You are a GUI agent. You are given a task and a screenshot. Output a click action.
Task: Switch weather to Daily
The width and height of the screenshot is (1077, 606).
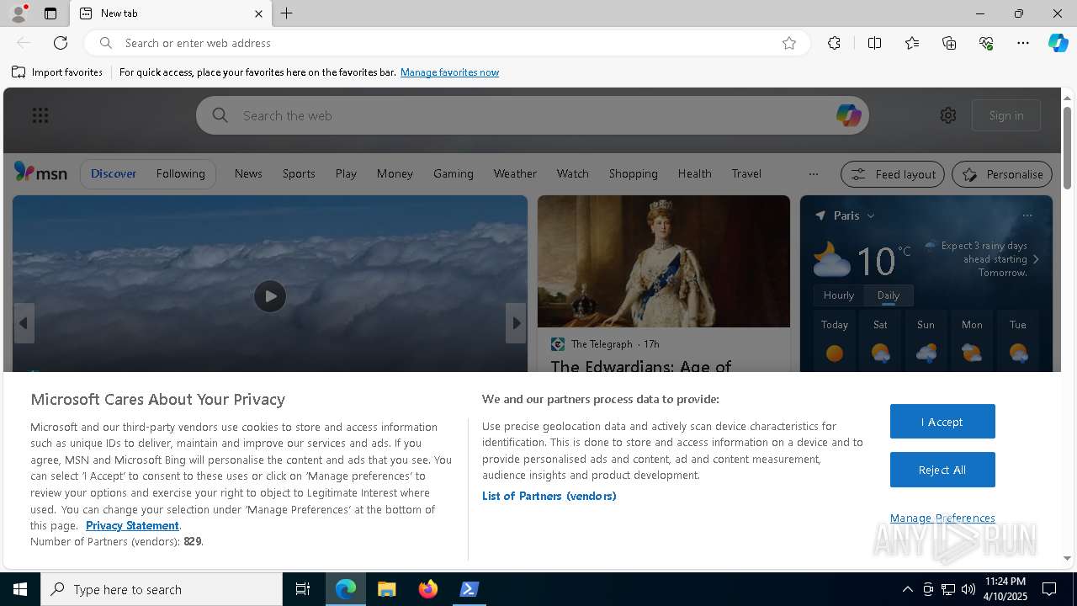click(x=889, y=295)
